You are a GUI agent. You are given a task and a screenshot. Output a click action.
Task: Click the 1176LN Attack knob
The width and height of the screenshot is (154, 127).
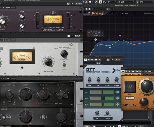[x=22, y=16]
